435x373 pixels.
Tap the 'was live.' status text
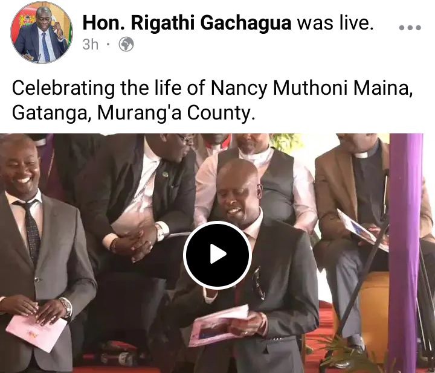335,23
